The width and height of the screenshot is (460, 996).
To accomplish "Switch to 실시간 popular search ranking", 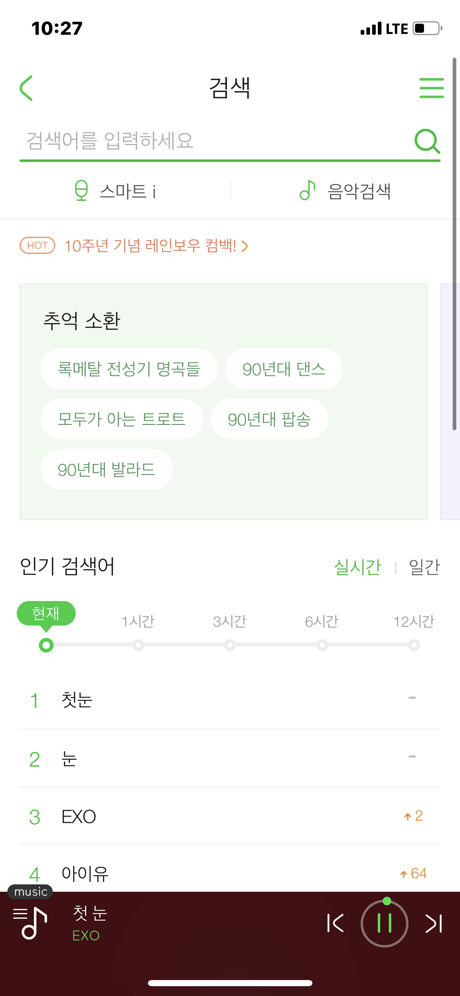I will (x=358, y=567).
